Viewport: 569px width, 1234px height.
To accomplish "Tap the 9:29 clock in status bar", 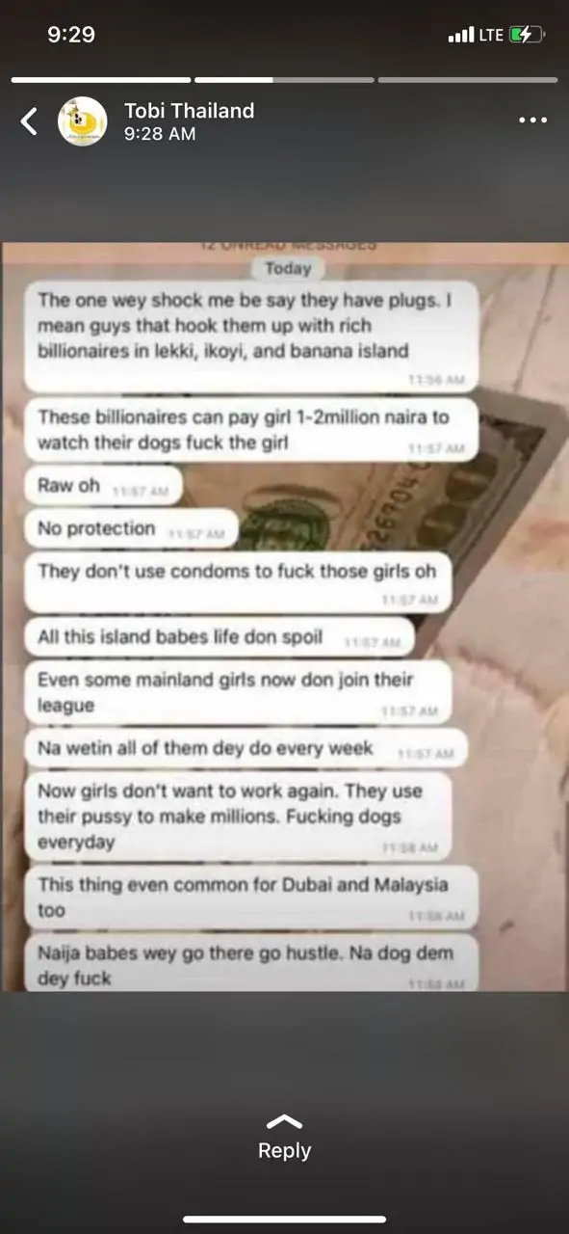I will pos(71,35).
